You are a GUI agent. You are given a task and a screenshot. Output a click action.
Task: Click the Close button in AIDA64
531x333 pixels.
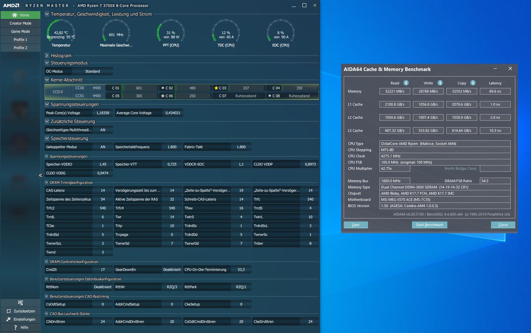tap(503, 225)
